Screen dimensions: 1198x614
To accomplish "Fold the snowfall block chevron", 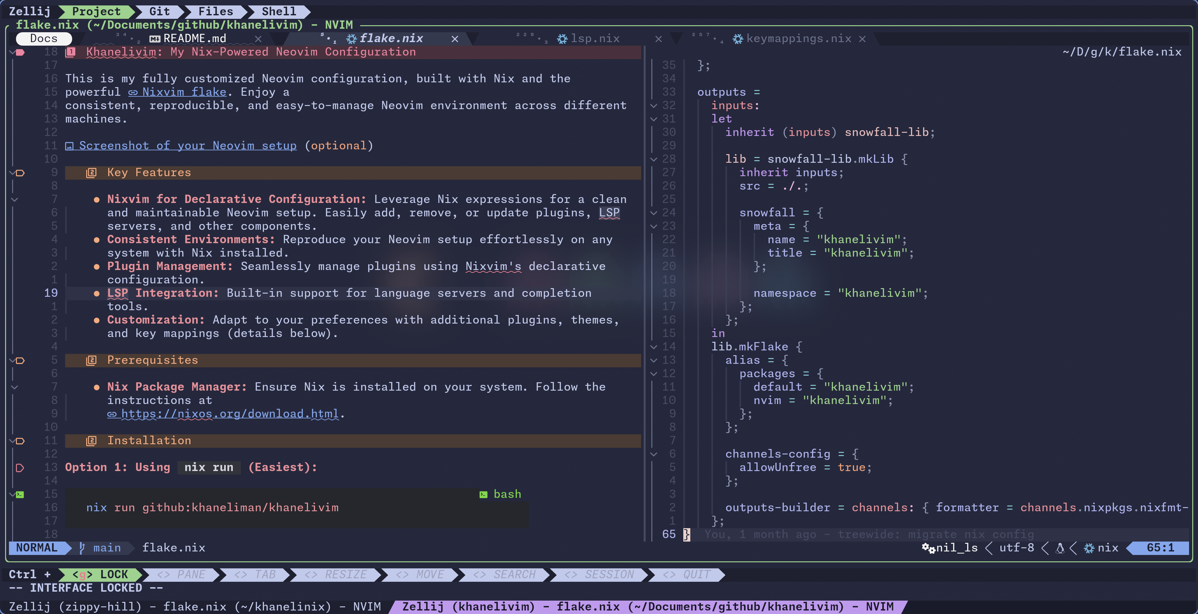I will point(653,213).
